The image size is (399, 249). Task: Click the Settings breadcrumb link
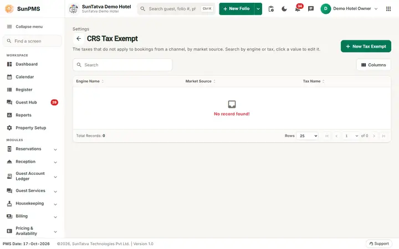[81, 29]
